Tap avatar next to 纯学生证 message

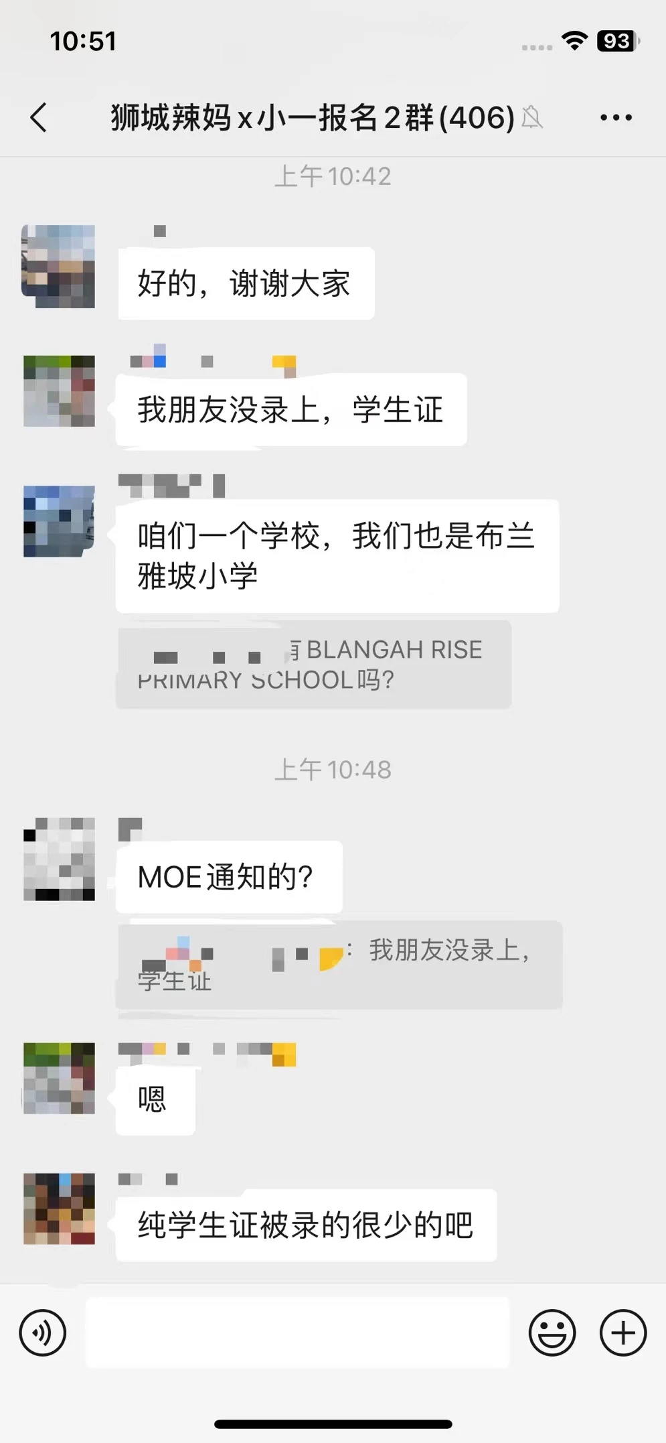tap(59, 1209)
